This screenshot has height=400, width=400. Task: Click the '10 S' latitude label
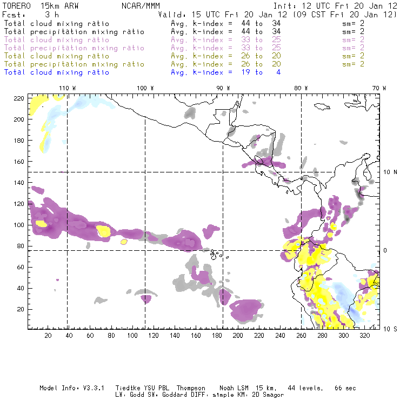tap(390, 329)
